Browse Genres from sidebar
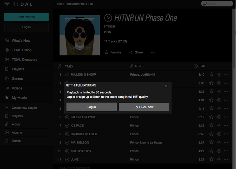Viewport: 236px width, 169px height. click(17, 79)
